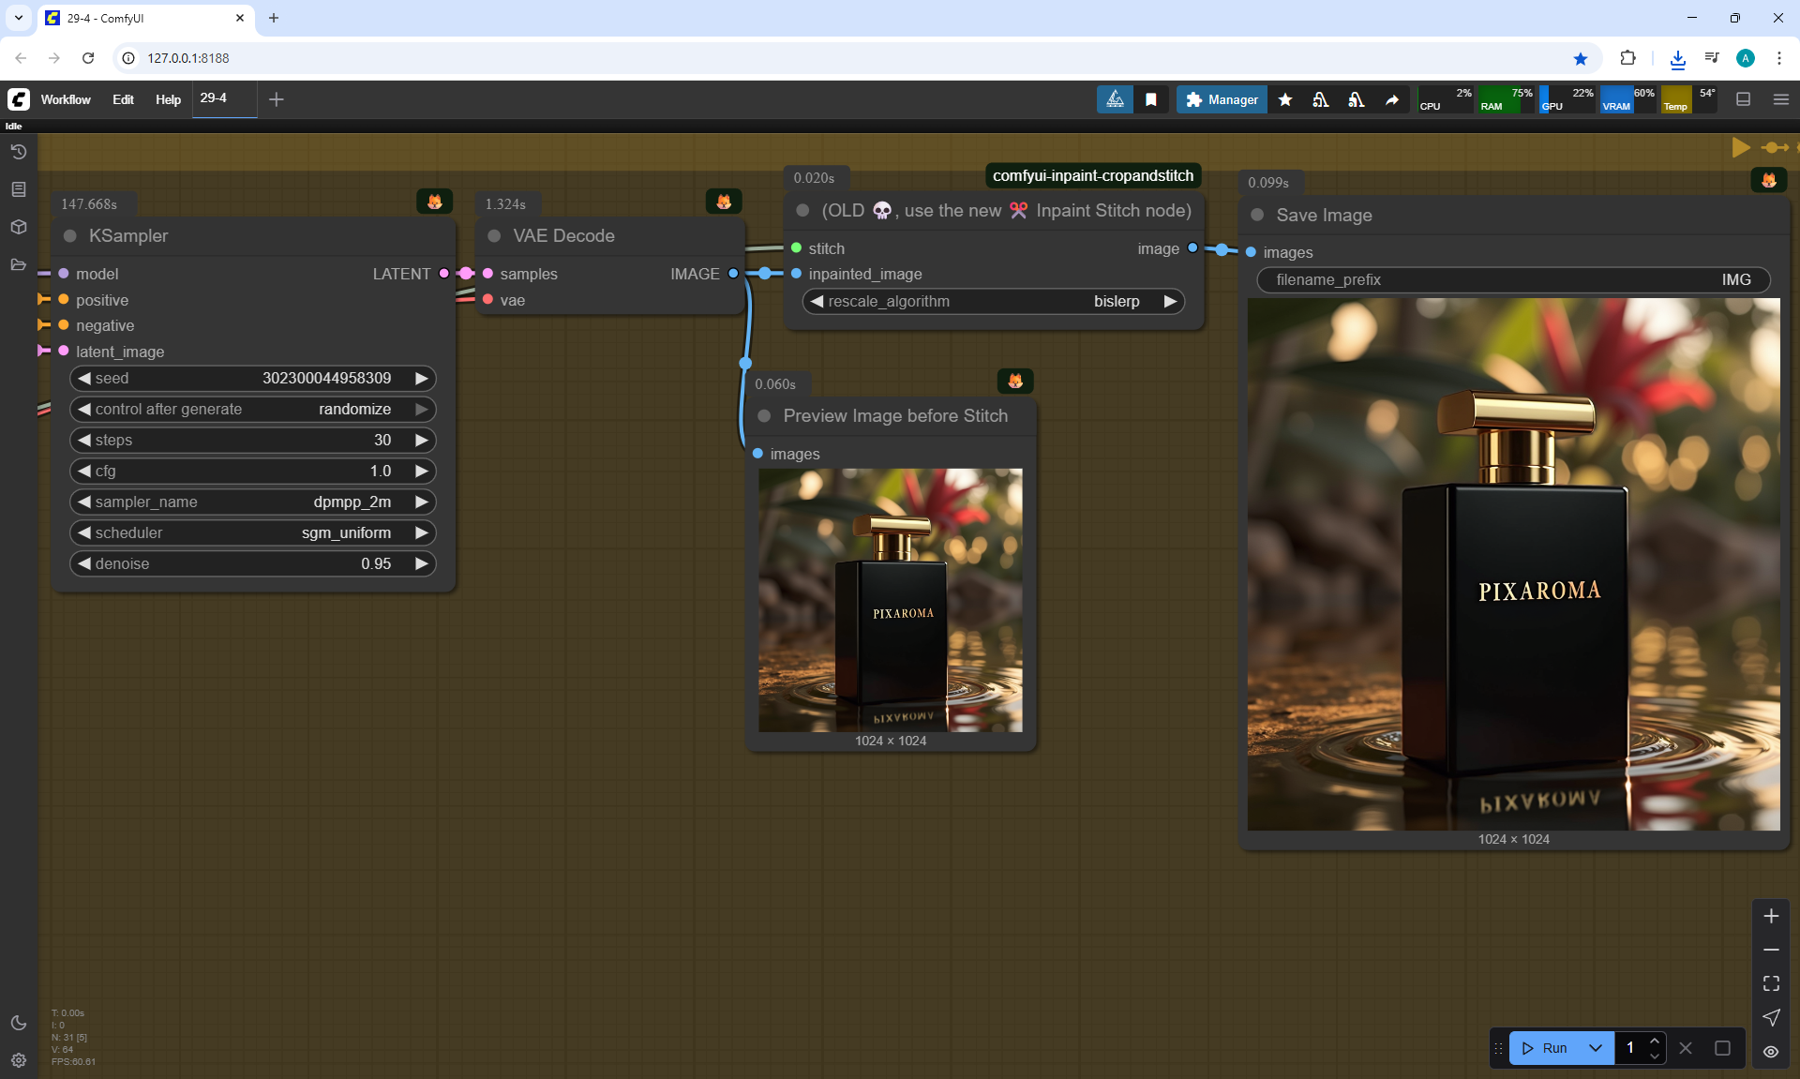
Task: Open the node library cube icon
Action: [x=18, y=227]
